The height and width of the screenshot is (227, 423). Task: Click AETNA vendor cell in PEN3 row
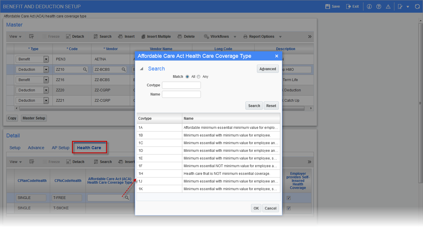[110, 59]
